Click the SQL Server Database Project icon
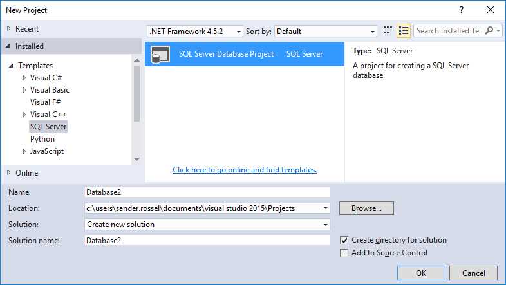The width and height of the screenshot is (506, 285). [160, 54]
